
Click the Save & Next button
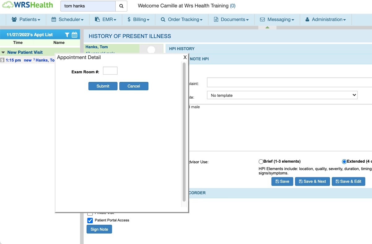(312, 181)
